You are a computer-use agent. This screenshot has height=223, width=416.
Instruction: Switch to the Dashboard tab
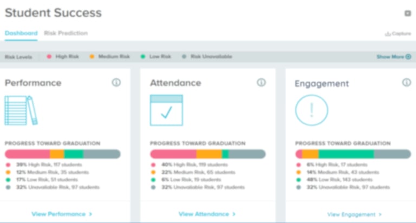[x=21, y=34]
